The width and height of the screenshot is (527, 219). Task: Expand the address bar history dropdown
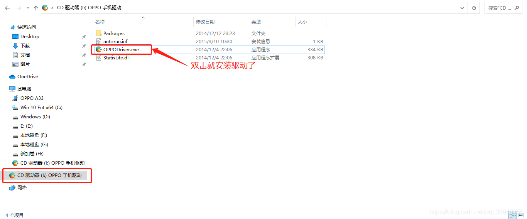coord(463,8)
